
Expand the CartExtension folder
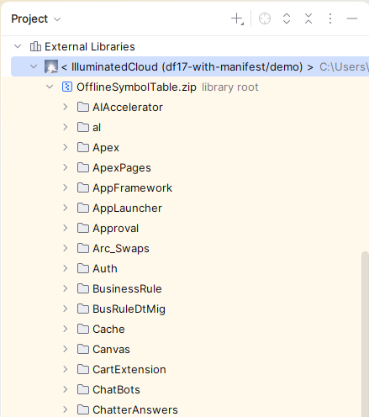click(66, 369)
